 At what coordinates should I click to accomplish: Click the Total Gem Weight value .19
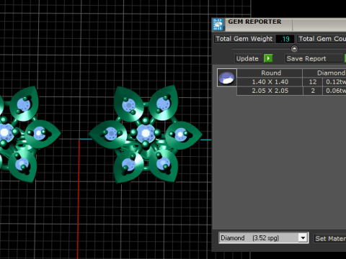click(x=285, y=39)
